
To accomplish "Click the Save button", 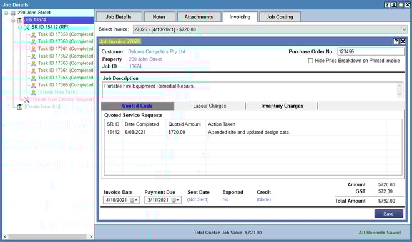I will pyautogui.click(x=389, y=214).
